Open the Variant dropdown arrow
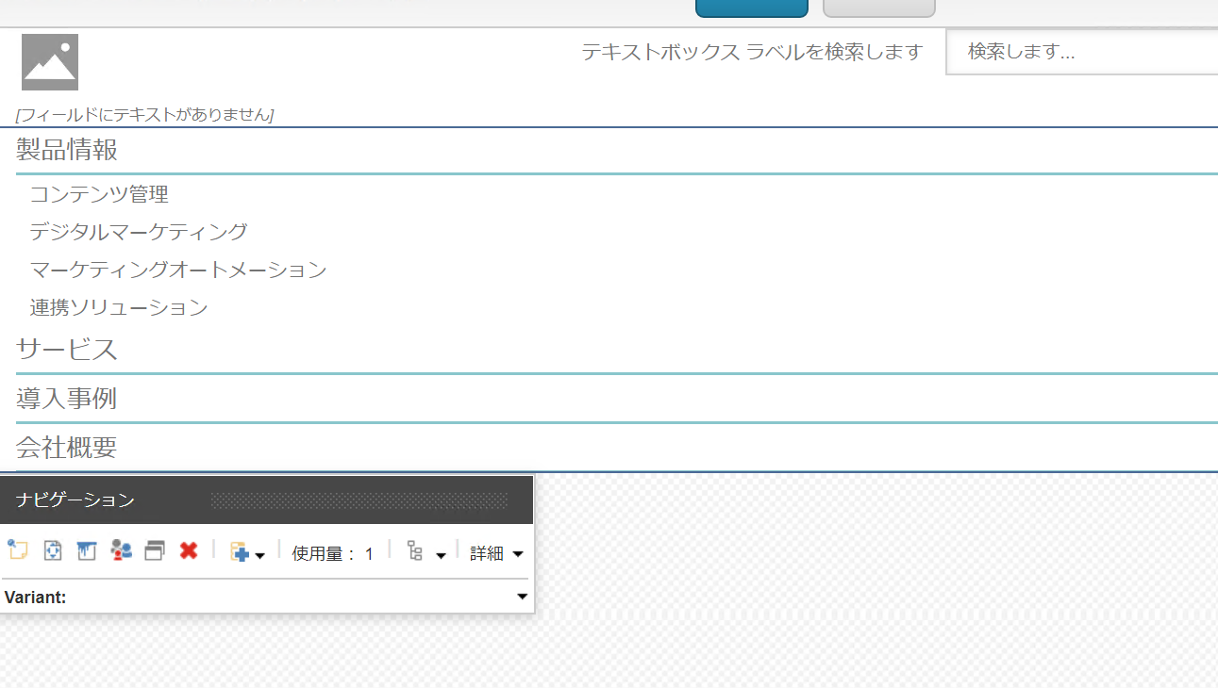Viewport: 1218px width, 688px height. (522, 597)
